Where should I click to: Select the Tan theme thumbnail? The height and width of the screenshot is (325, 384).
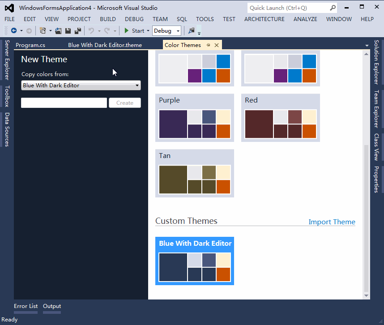[195, 173]
